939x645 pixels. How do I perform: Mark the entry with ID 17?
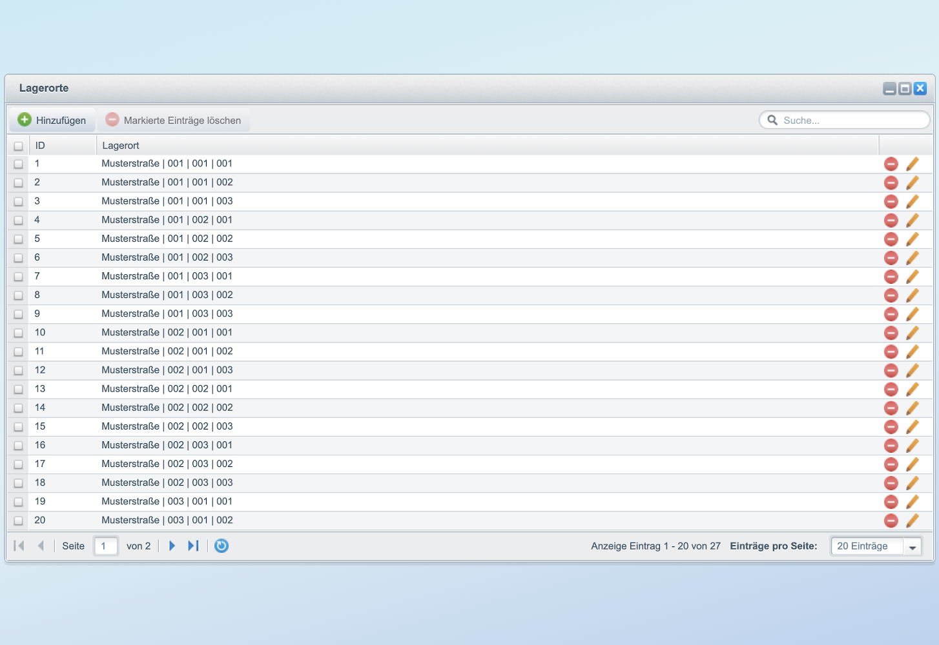click(18, 464)
